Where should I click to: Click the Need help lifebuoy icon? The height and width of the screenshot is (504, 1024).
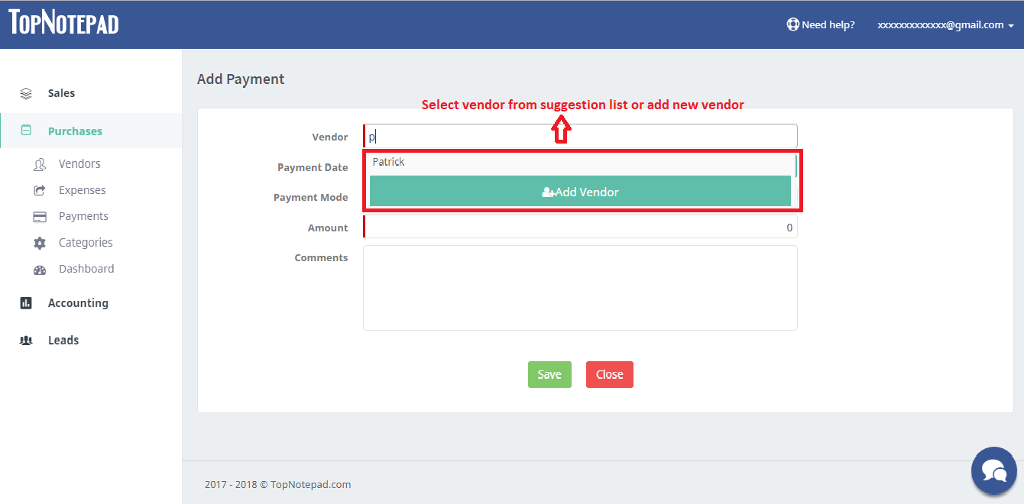pos(792,24)
